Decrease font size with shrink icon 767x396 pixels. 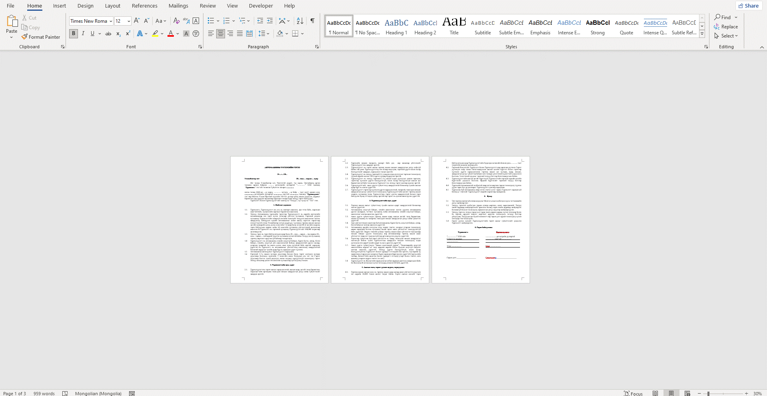146,21
